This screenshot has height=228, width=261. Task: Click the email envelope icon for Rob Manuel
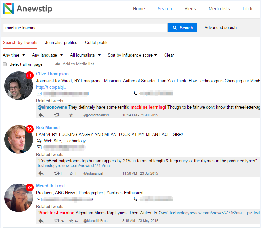[x=39, y=147]
